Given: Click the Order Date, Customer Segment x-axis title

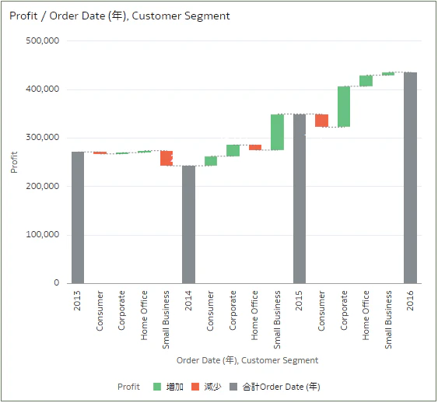Looking at the screenshot, I should [x=247, y=360].
